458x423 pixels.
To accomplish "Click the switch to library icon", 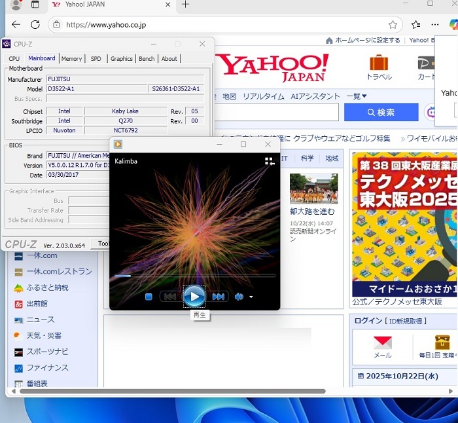I will coord(269,161).
